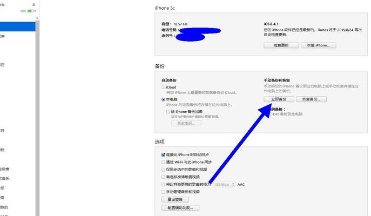Click the sidebar scroll-up arrow

pyautogui.click(x=37, y=18)
